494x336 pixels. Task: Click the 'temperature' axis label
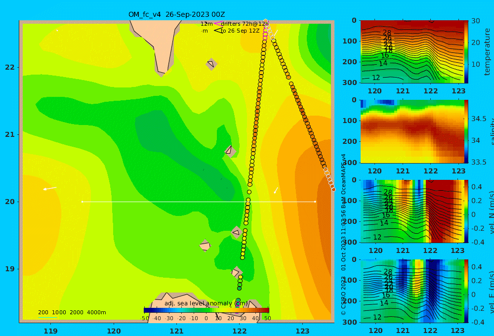(487, 52)
